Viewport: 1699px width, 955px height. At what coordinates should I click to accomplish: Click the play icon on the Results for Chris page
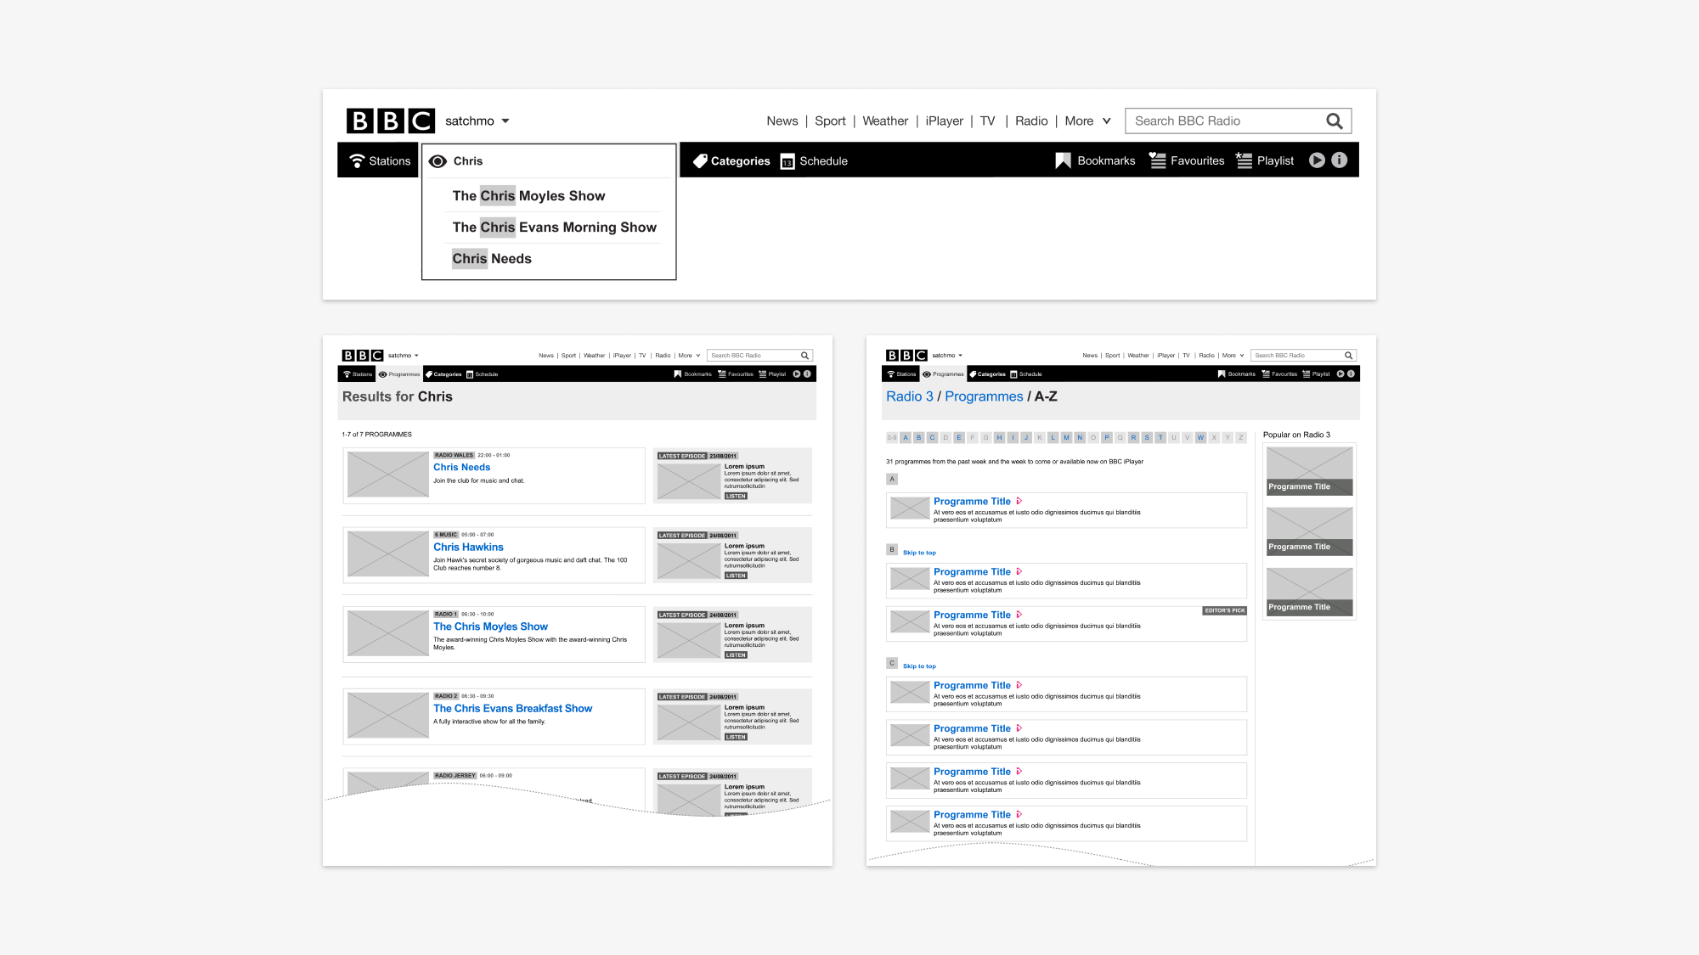pos(797,374)
